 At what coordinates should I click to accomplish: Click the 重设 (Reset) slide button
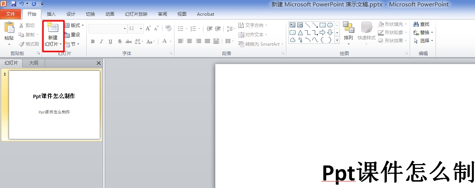click(x=72, y=35)
